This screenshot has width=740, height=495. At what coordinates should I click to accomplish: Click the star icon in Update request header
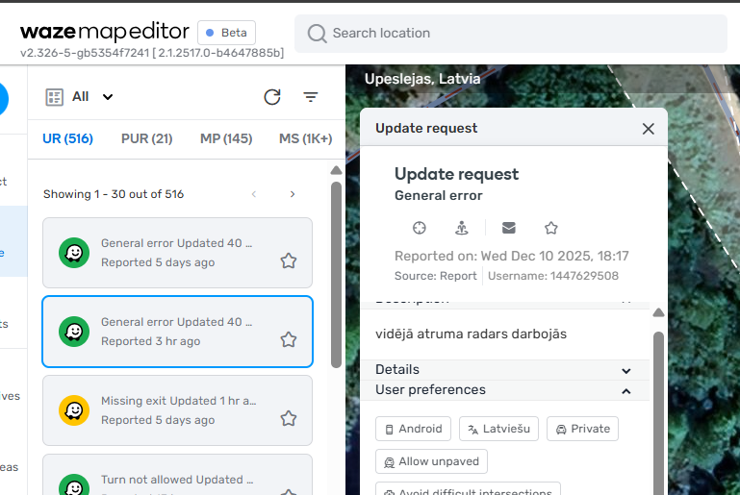pyautogui.click(x=551, y=228)
